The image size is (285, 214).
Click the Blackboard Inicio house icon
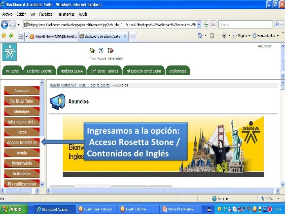(x=92, y=51)
